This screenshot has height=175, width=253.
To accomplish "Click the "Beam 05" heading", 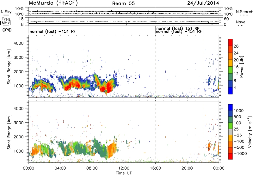I will click(x=123, y=3).
